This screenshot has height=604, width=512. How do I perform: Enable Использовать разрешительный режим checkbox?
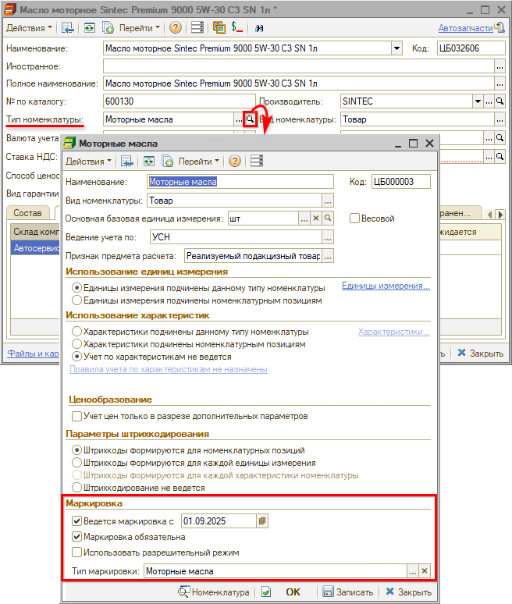[76, 552]
